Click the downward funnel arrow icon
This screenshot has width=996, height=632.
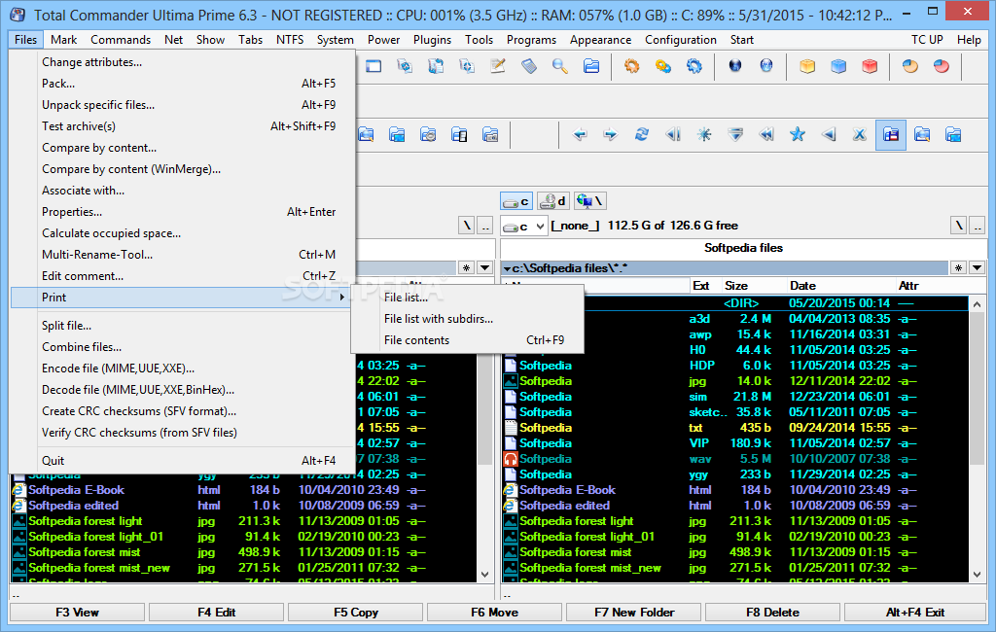pyautogui.click(x=735, y=134)
